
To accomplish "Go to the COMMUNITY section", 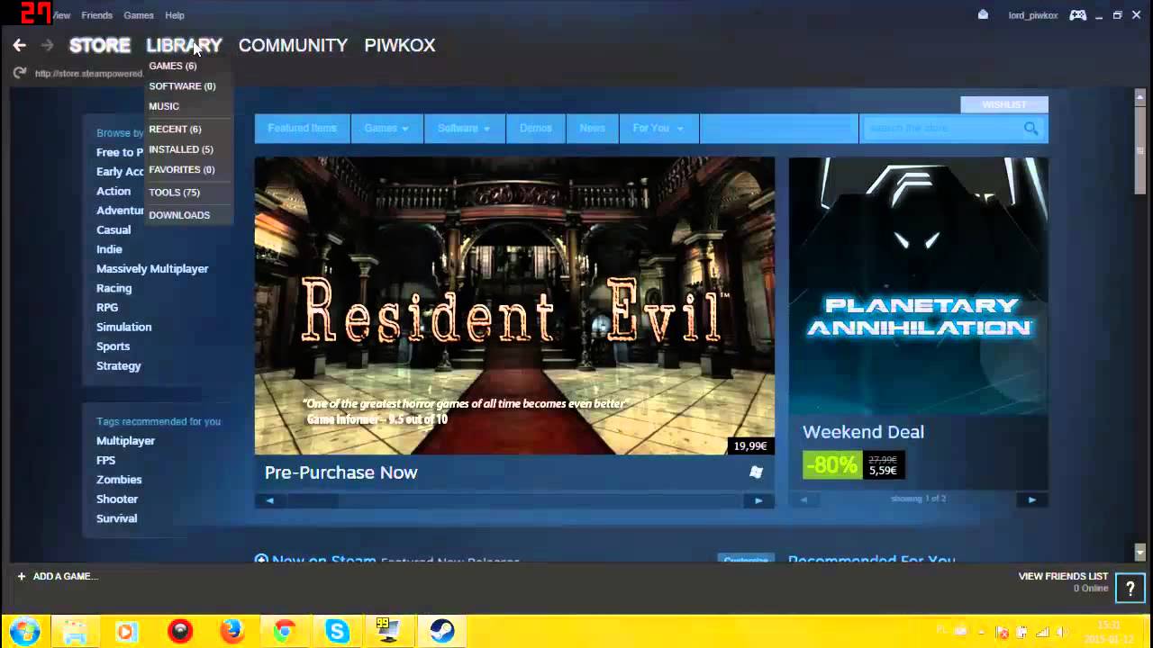I will 293,45.
